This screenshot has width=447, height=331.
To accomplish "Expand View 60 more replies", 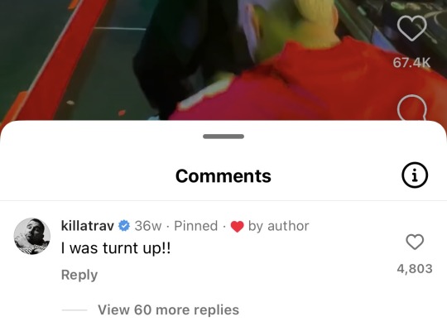I will (168, 309).
